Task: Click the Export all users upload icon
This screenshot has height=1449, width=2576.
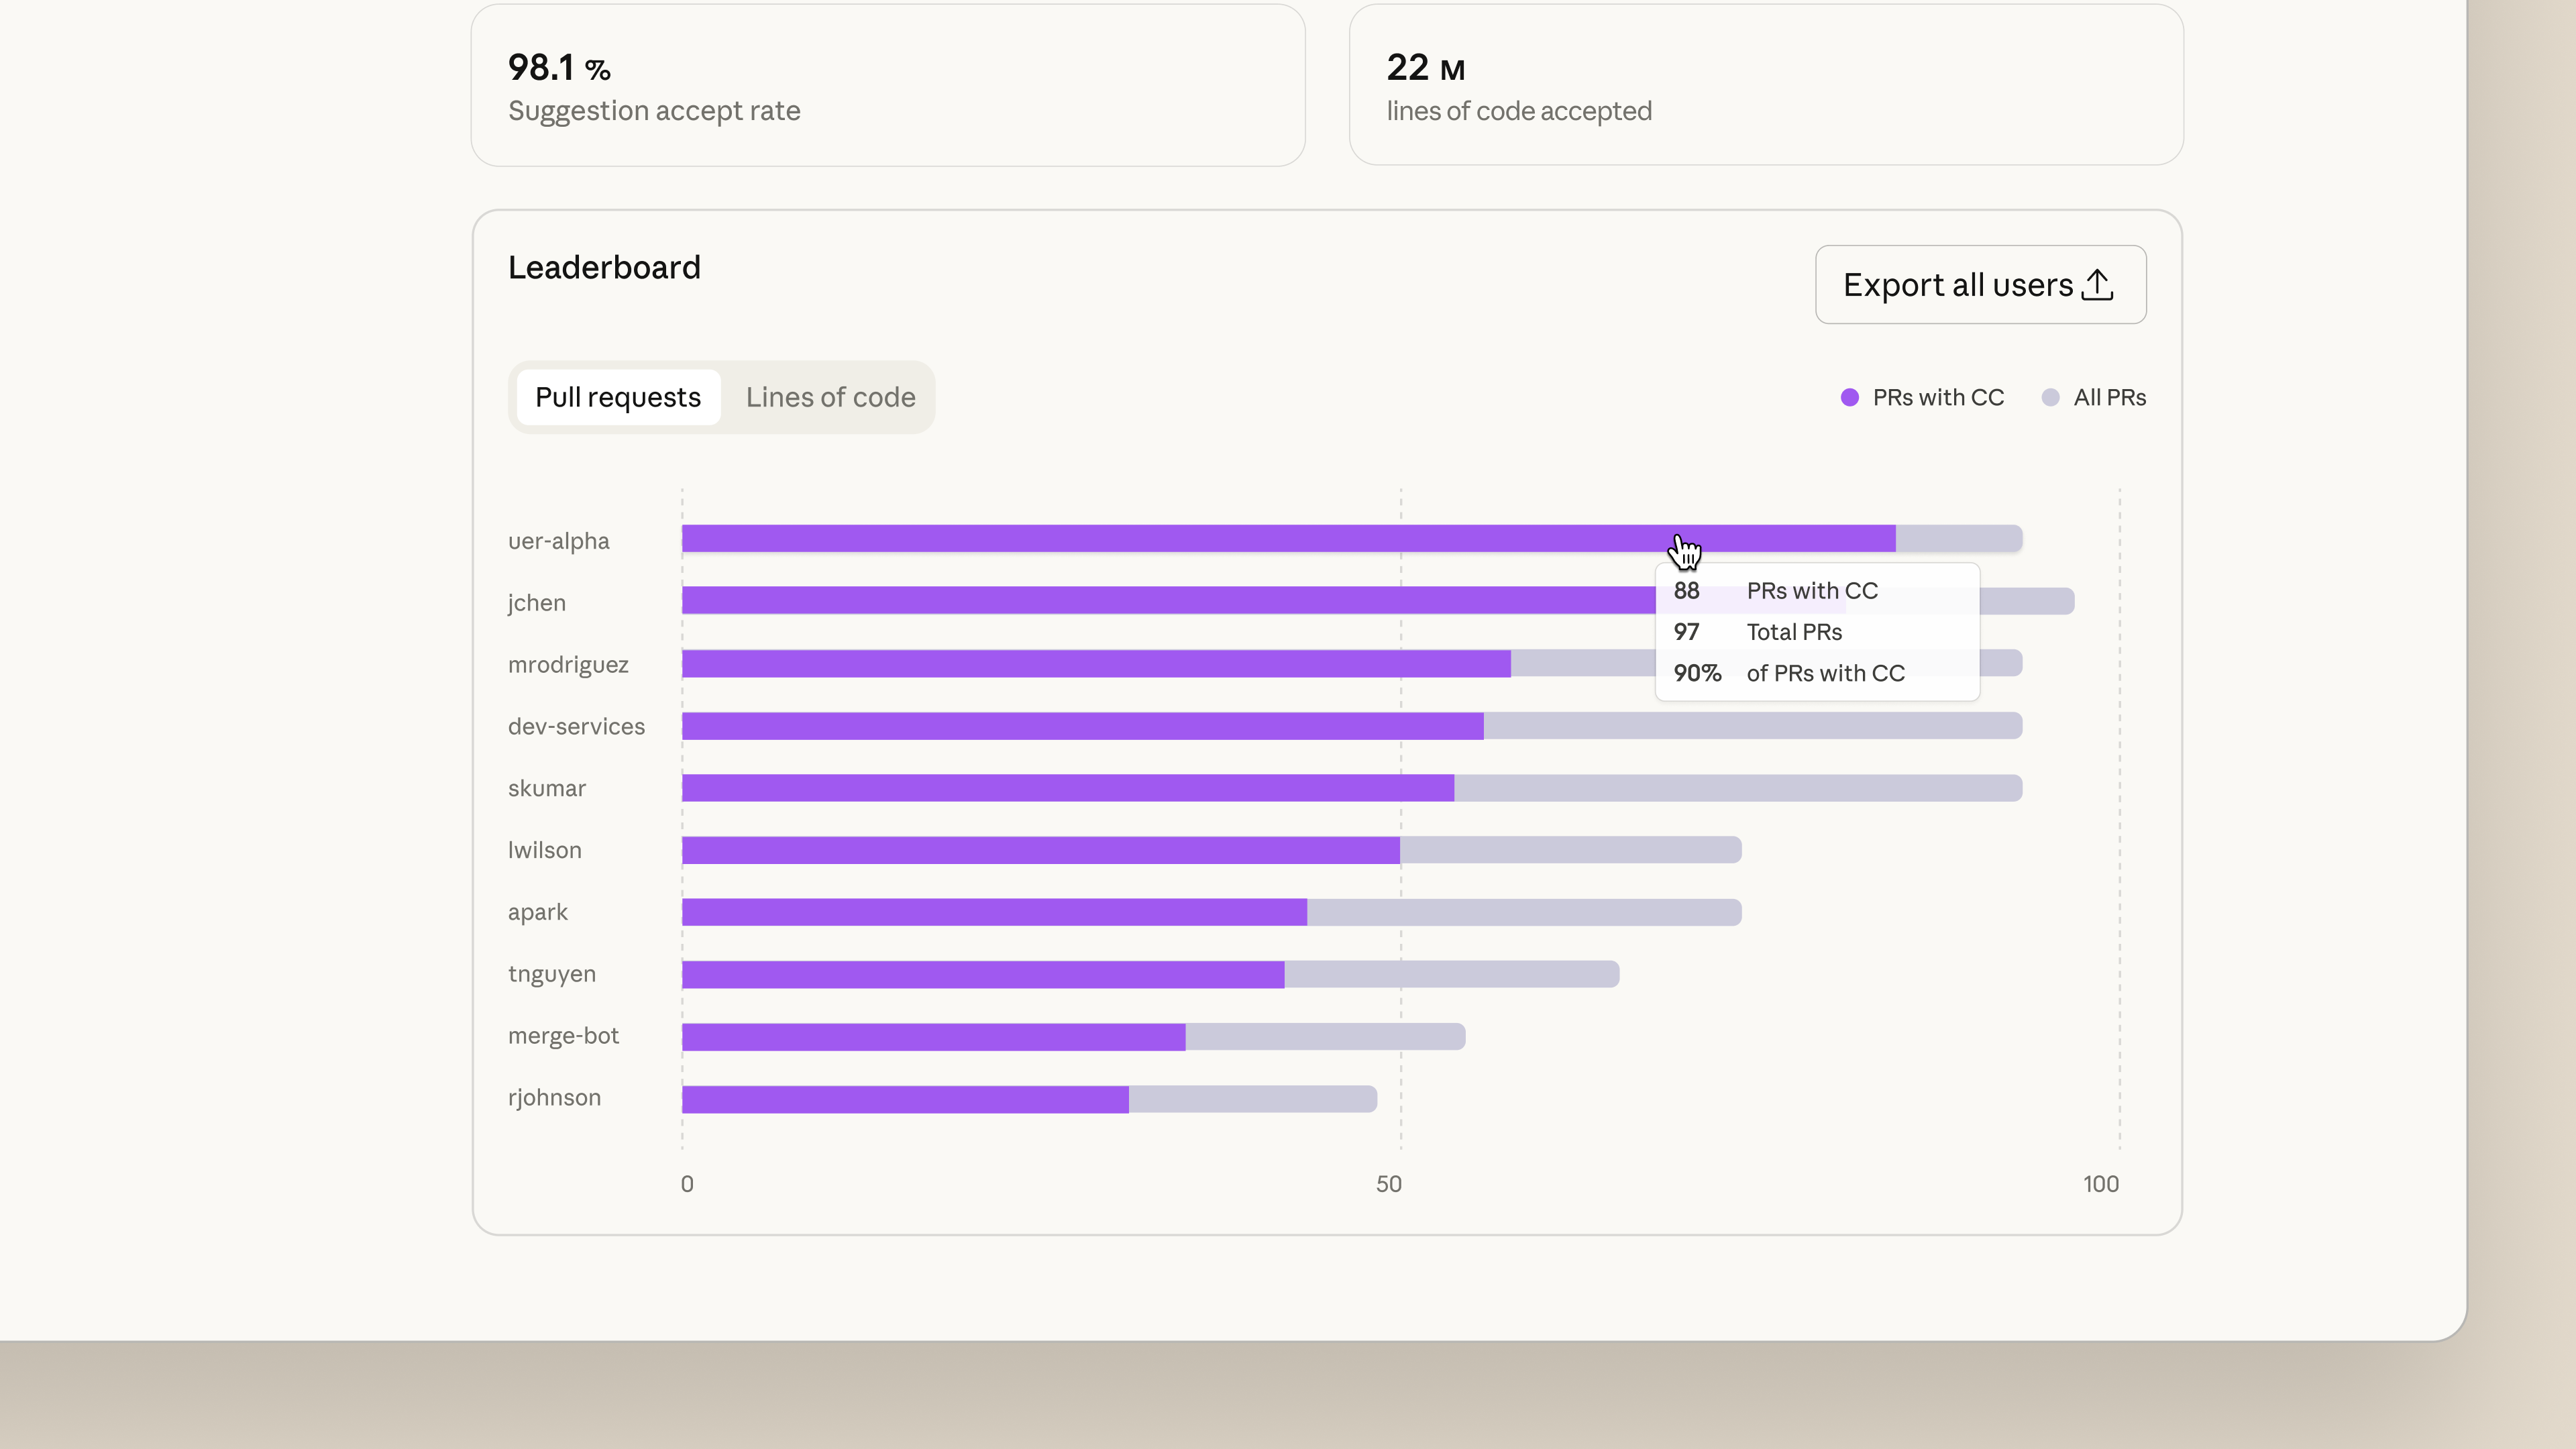Action: tap(2097, 285)
